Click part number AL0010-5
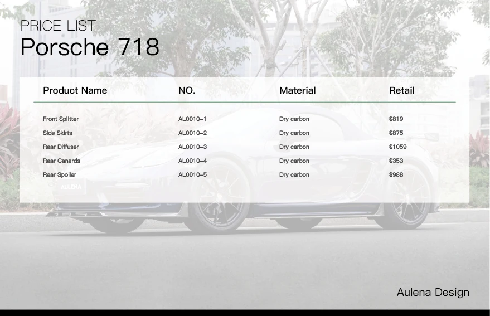 pyautogui.click(x=192, y=175)
